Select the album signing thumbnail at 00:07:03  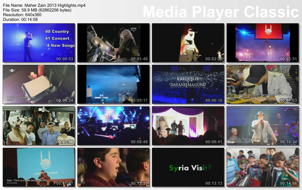[262, 84]
